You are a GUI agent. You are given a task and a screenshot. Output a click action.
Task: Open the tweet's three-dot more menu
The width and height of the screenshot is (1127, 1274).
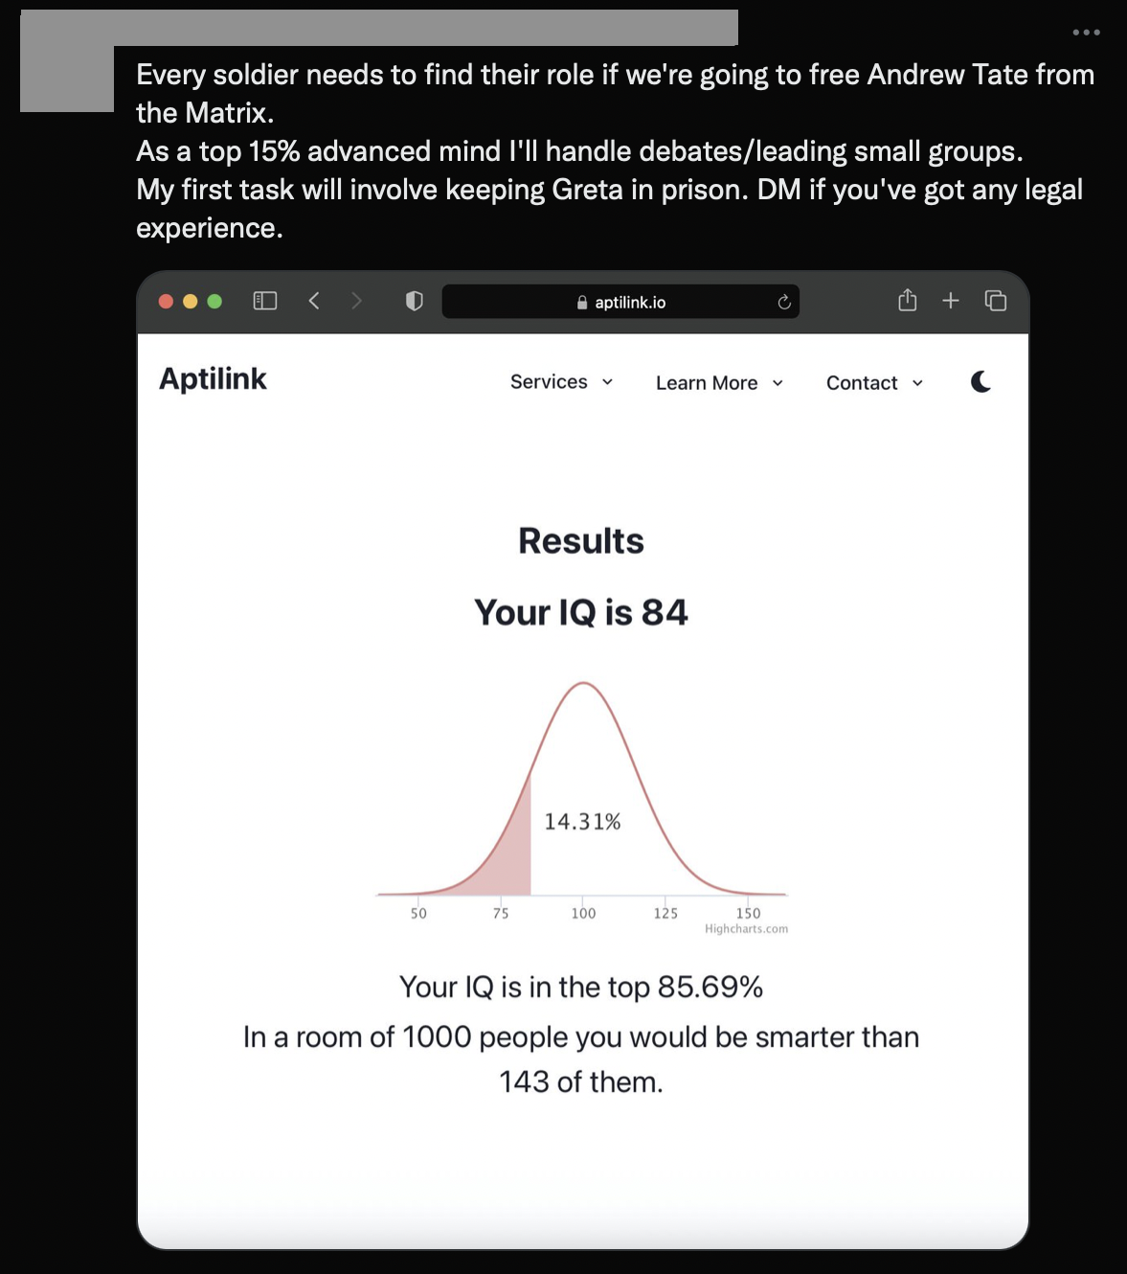[1086, 33]
